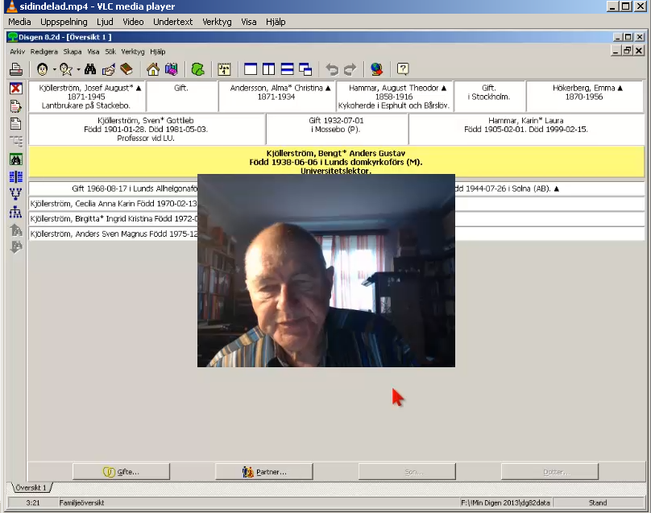Select the cascade windows layout icon
Viewport: 651px width, 513px height.
pyautogui.click(x=305, y=69)
